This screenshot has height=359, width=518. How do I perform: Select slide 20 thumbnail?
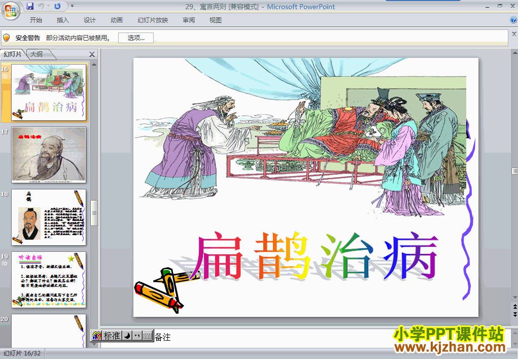point(49,331)
